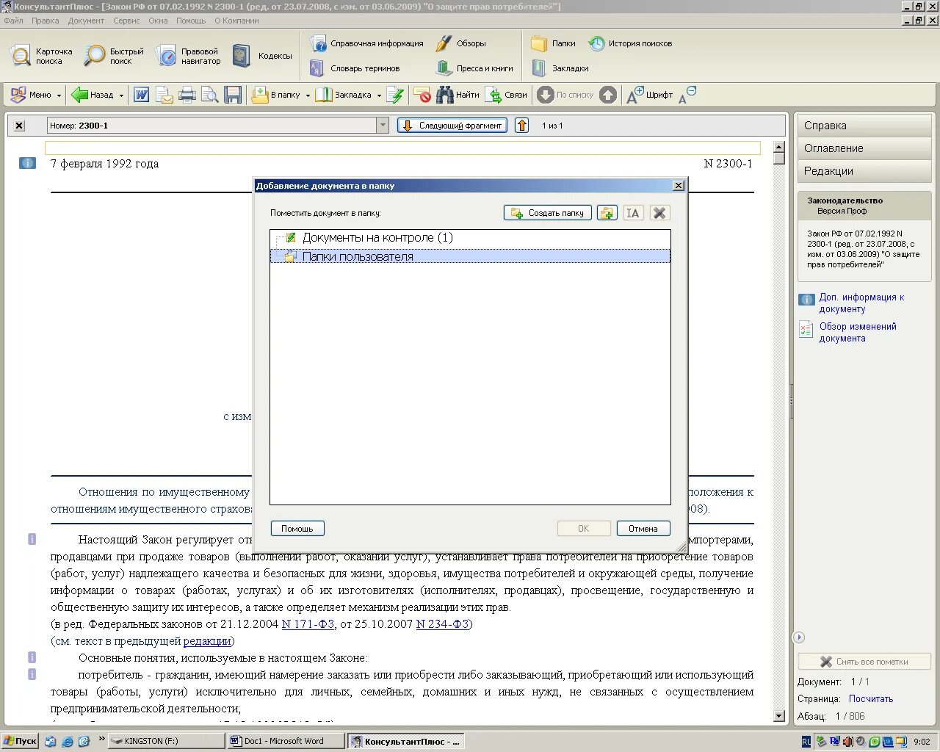Open Меню dropdown button
Screen dimensions: 940x752
[35, 95]
